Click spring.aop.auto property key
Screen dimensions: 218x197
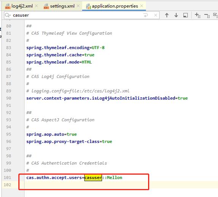(x=45, y=134)
